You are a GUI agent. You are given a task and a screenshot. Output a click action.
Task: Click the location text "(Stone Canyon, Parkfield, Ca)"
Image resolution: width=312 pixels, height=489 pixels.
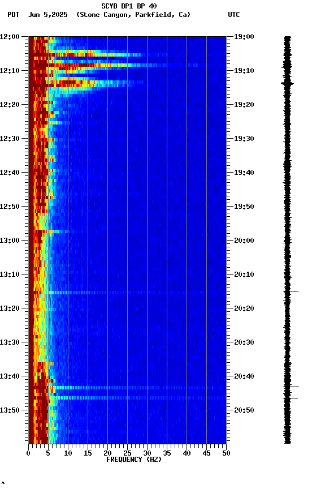point(133,15)
